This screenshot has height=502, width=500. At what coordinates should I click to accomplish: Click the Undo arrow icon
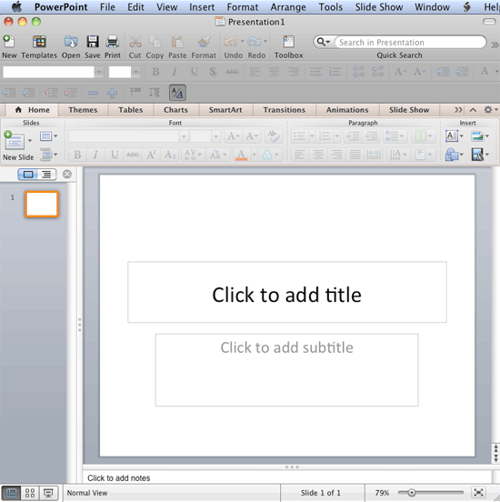pyautogui.click(x=231, y=42)
